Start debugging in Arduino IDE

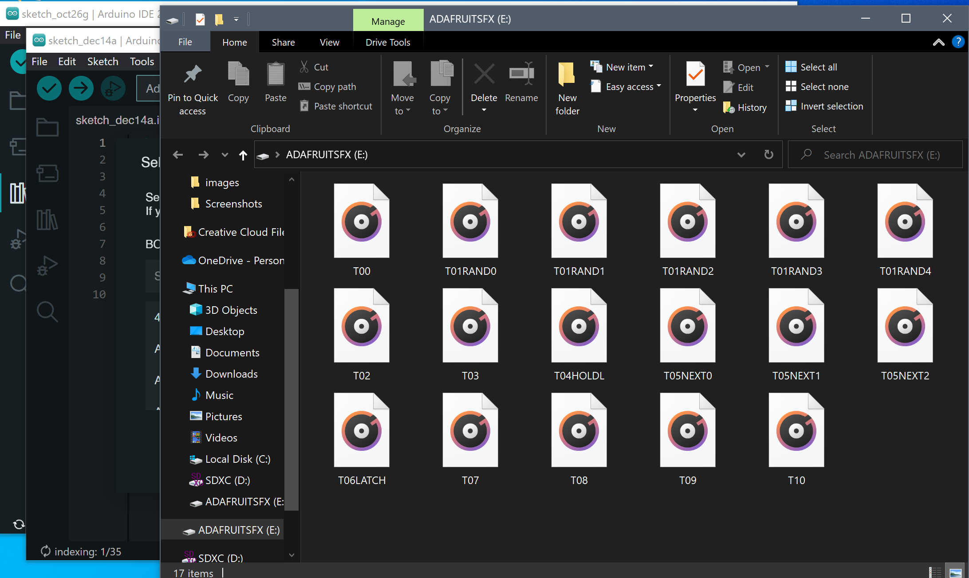113,88
